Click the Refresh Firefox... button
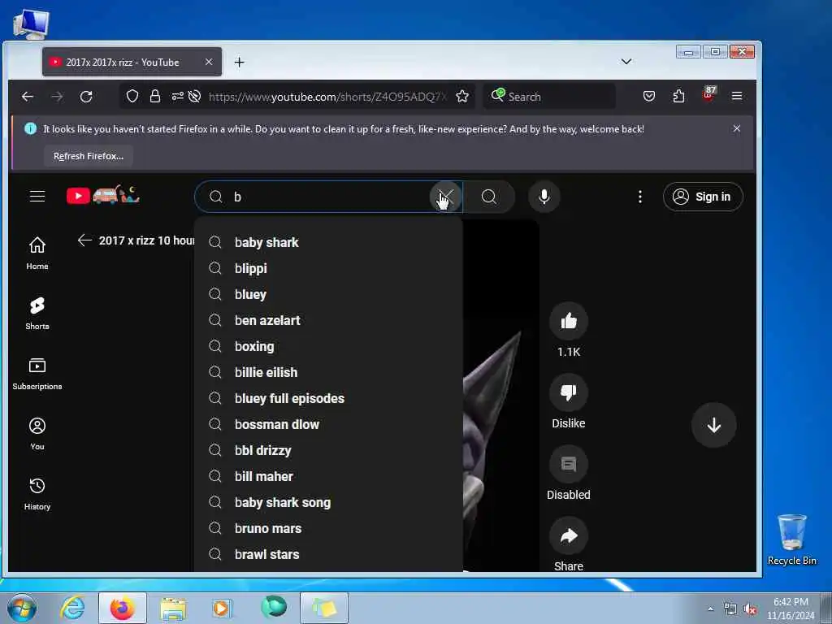This screenshot has height=624, width=832. [x=89, y=156]
